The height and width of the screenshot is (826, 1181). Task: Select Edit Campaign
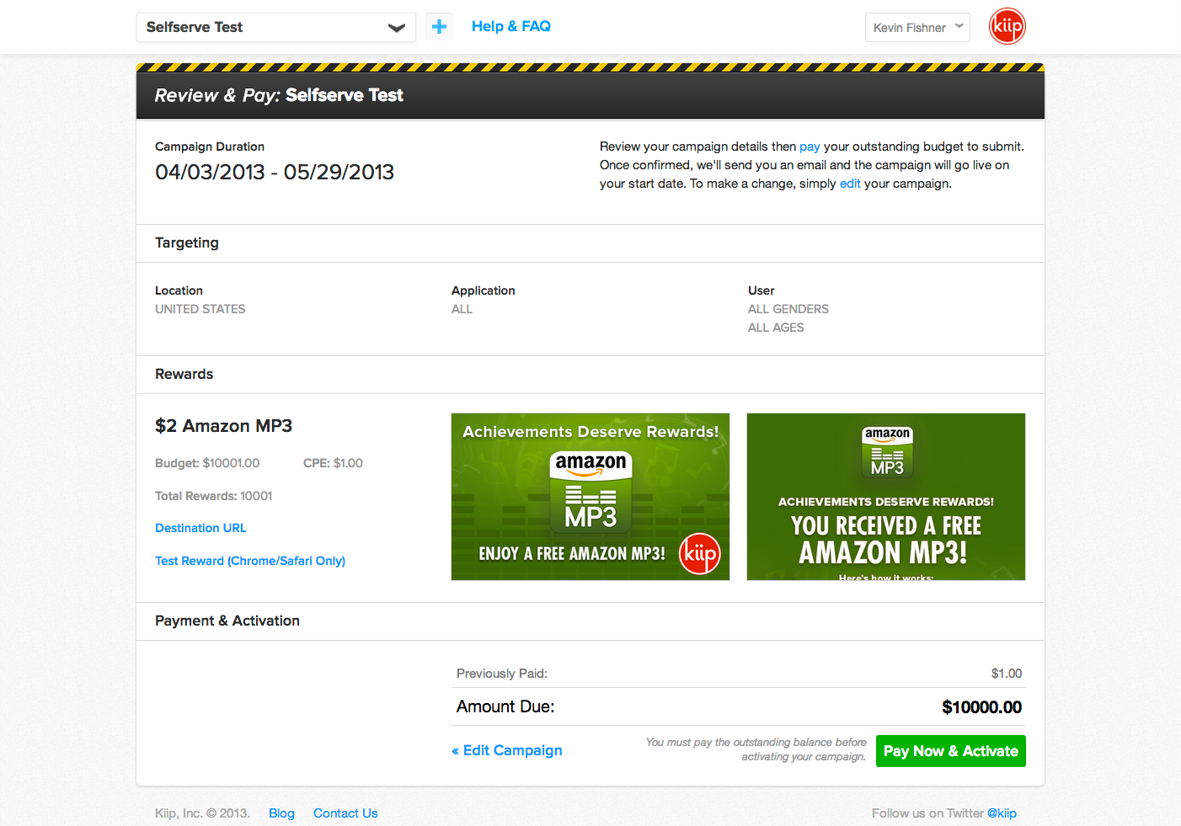pyautogui.click(x=506, y=750)
